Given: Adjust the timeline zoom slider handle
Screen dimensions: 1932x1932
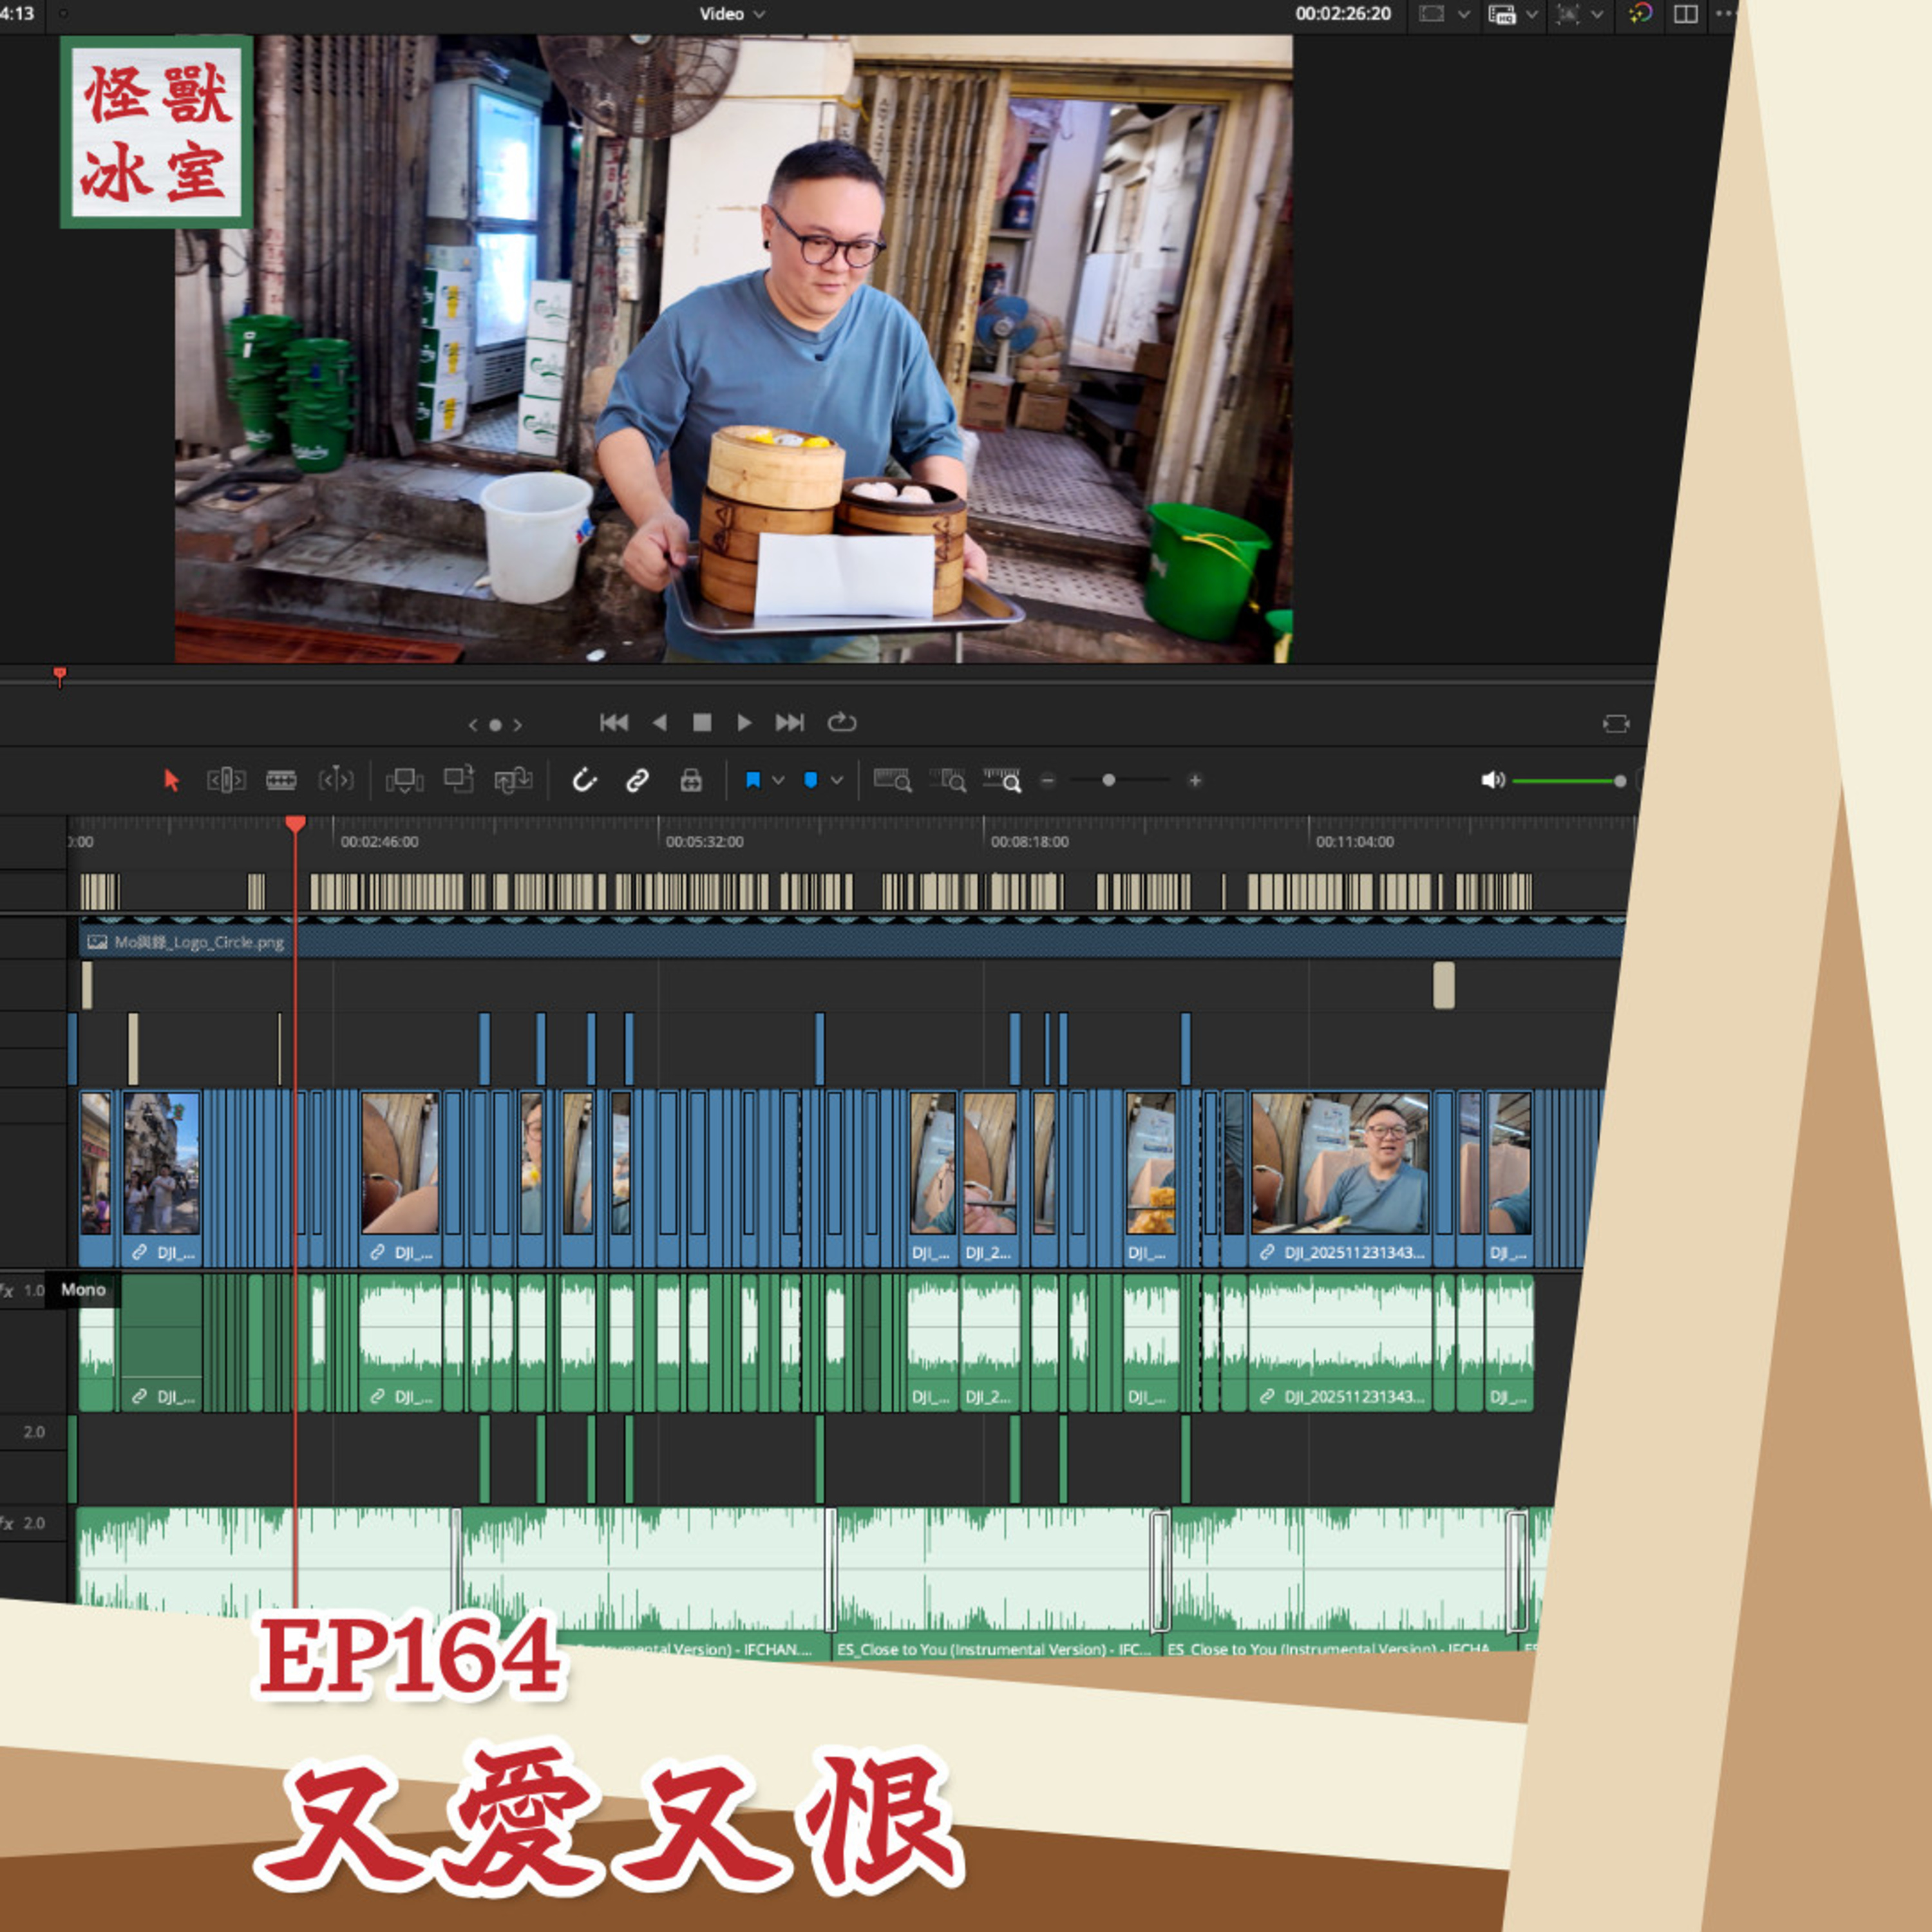Looking at the screenshot, I should click(1108, 780).
